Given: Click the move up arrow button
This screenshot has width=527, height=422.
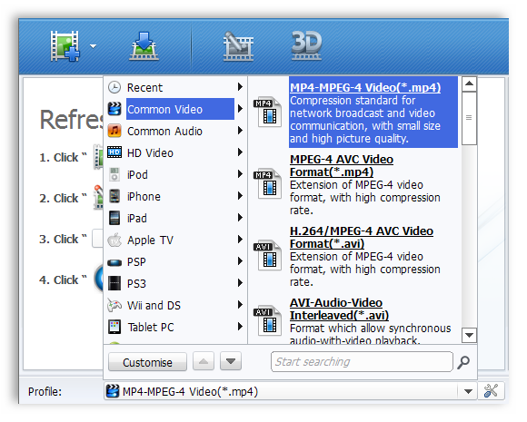Looking at the screenshot, I should (204, 361).
